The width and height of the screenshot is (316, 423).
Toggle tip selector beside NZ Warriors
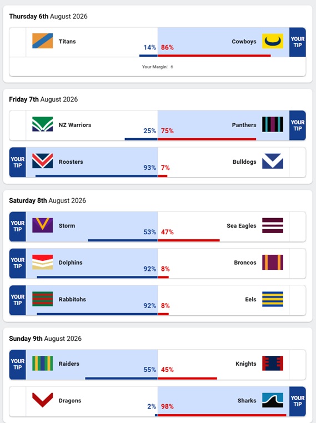tap(18, 125)
